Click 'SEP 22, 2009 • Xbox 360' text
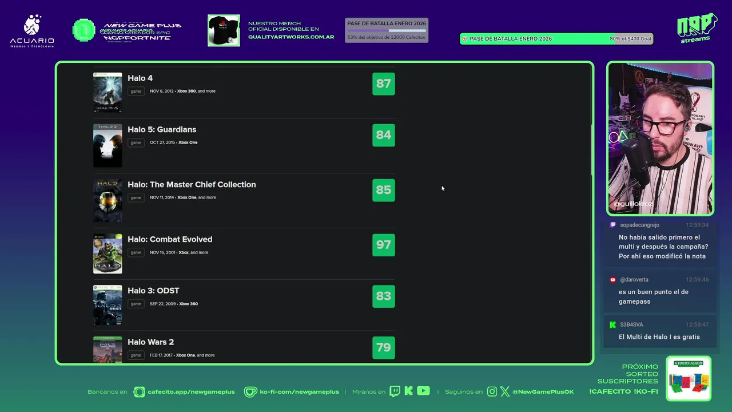The image size is (732, 412). (174, 304)
